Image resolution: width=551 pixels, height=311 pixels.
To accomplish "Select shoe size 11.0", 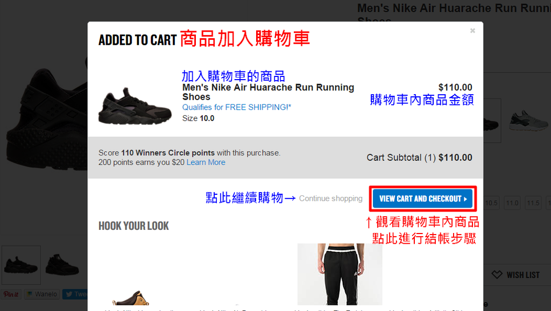I will [512, 203].
